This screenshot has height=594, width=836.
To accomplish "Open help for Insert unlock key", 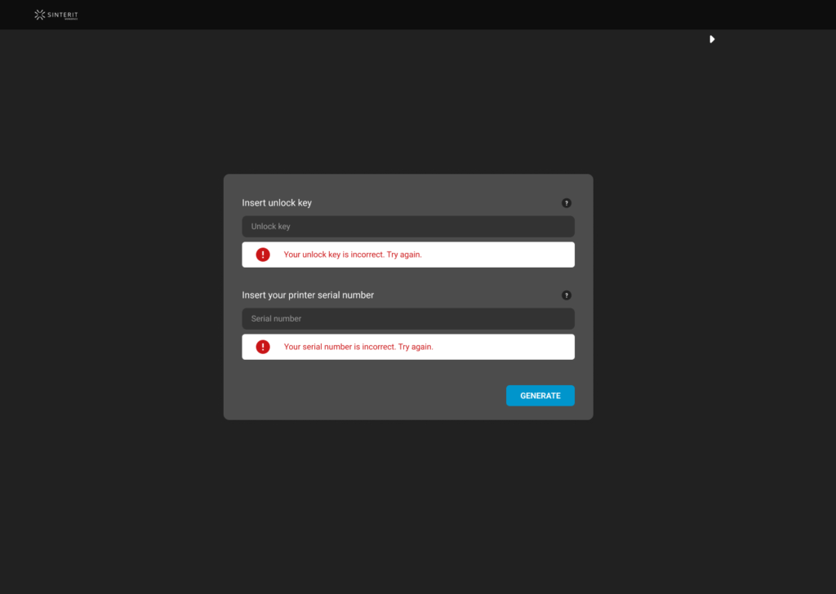I will click(567, 203).
